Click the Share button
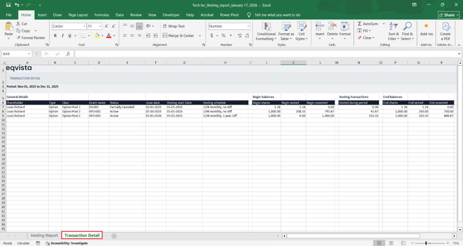 [448, 15]
